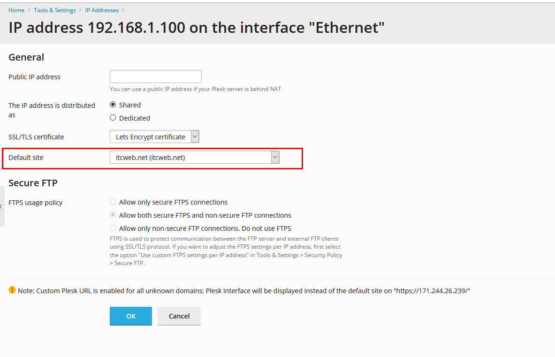Screen dimensions: 555x357
Task: Click the OK button
Action: pyautogui.click(x=130, y=316)
